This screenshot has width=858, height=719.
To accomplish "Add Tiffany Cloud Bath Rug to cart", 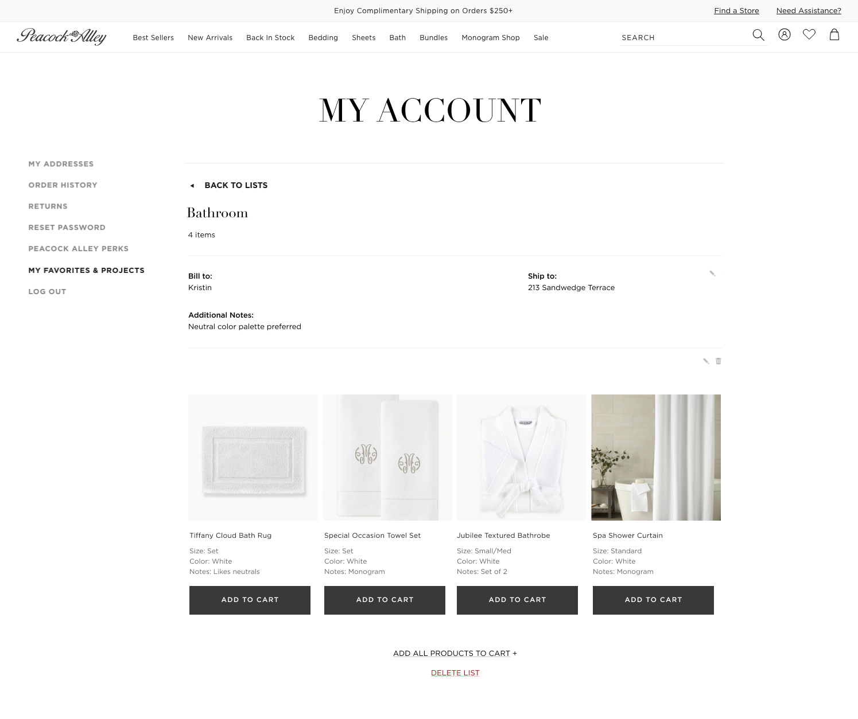I will click(250, 600).
